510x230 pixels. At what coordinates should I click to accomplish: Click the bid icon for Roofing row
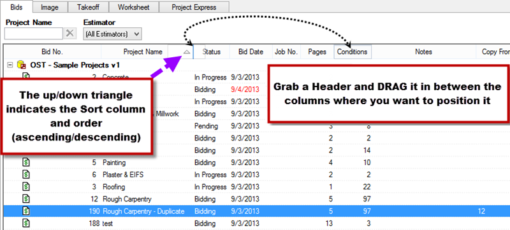click(x=26, y=187)
